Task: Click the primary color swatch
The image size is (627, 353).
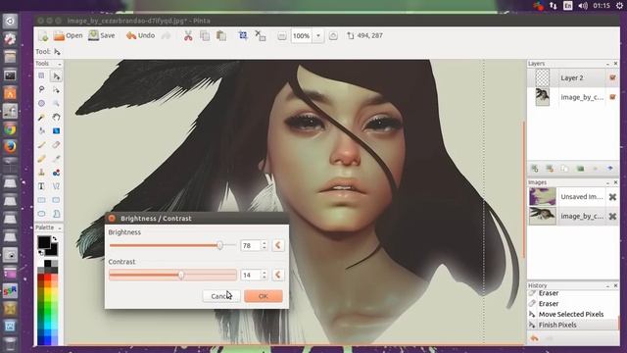Action: [x=43, y=242]
